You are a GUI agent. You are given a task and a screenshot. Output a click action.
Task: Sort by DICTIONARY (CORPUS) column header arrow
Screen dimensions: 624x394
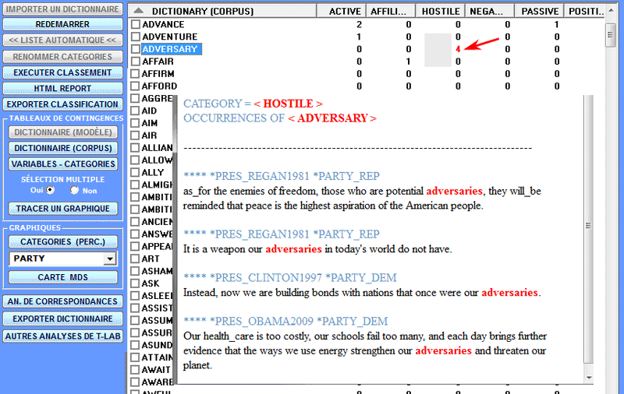(138, 11)
